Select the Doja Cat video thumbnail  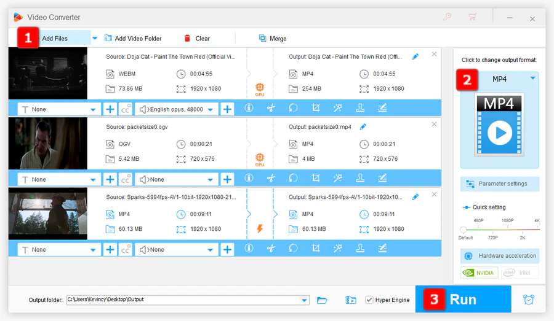click(47, 73)
